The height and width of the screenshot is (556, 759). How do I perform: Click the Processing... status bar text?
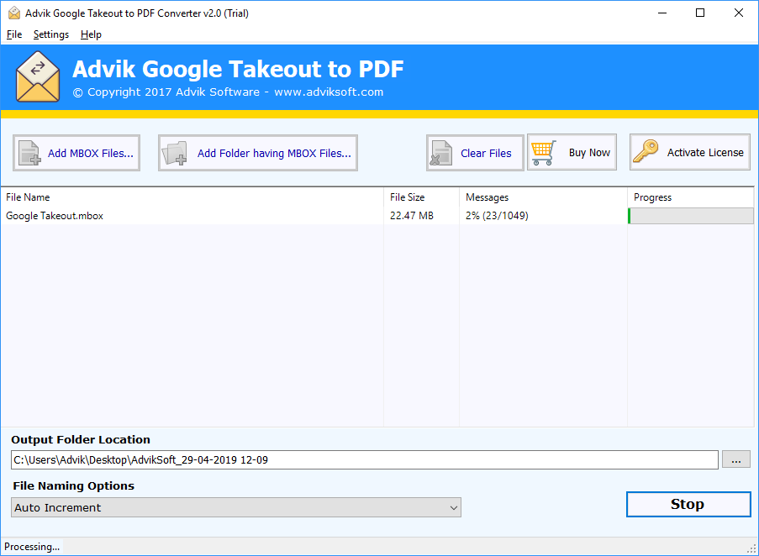click(x=32, y=547)
